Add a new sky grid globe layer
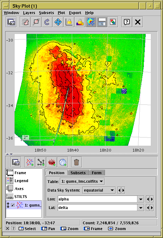Image resolution: width=163 pixels, height=238 pixels. click(x=63, y=162)
